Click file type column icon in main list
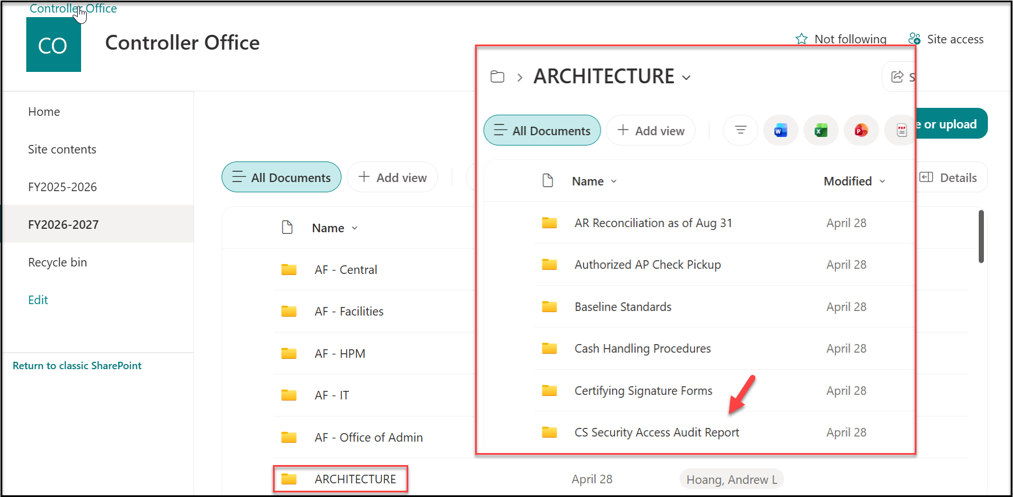The height and width of the screenshot is (497, 1013). click(287, 228)
